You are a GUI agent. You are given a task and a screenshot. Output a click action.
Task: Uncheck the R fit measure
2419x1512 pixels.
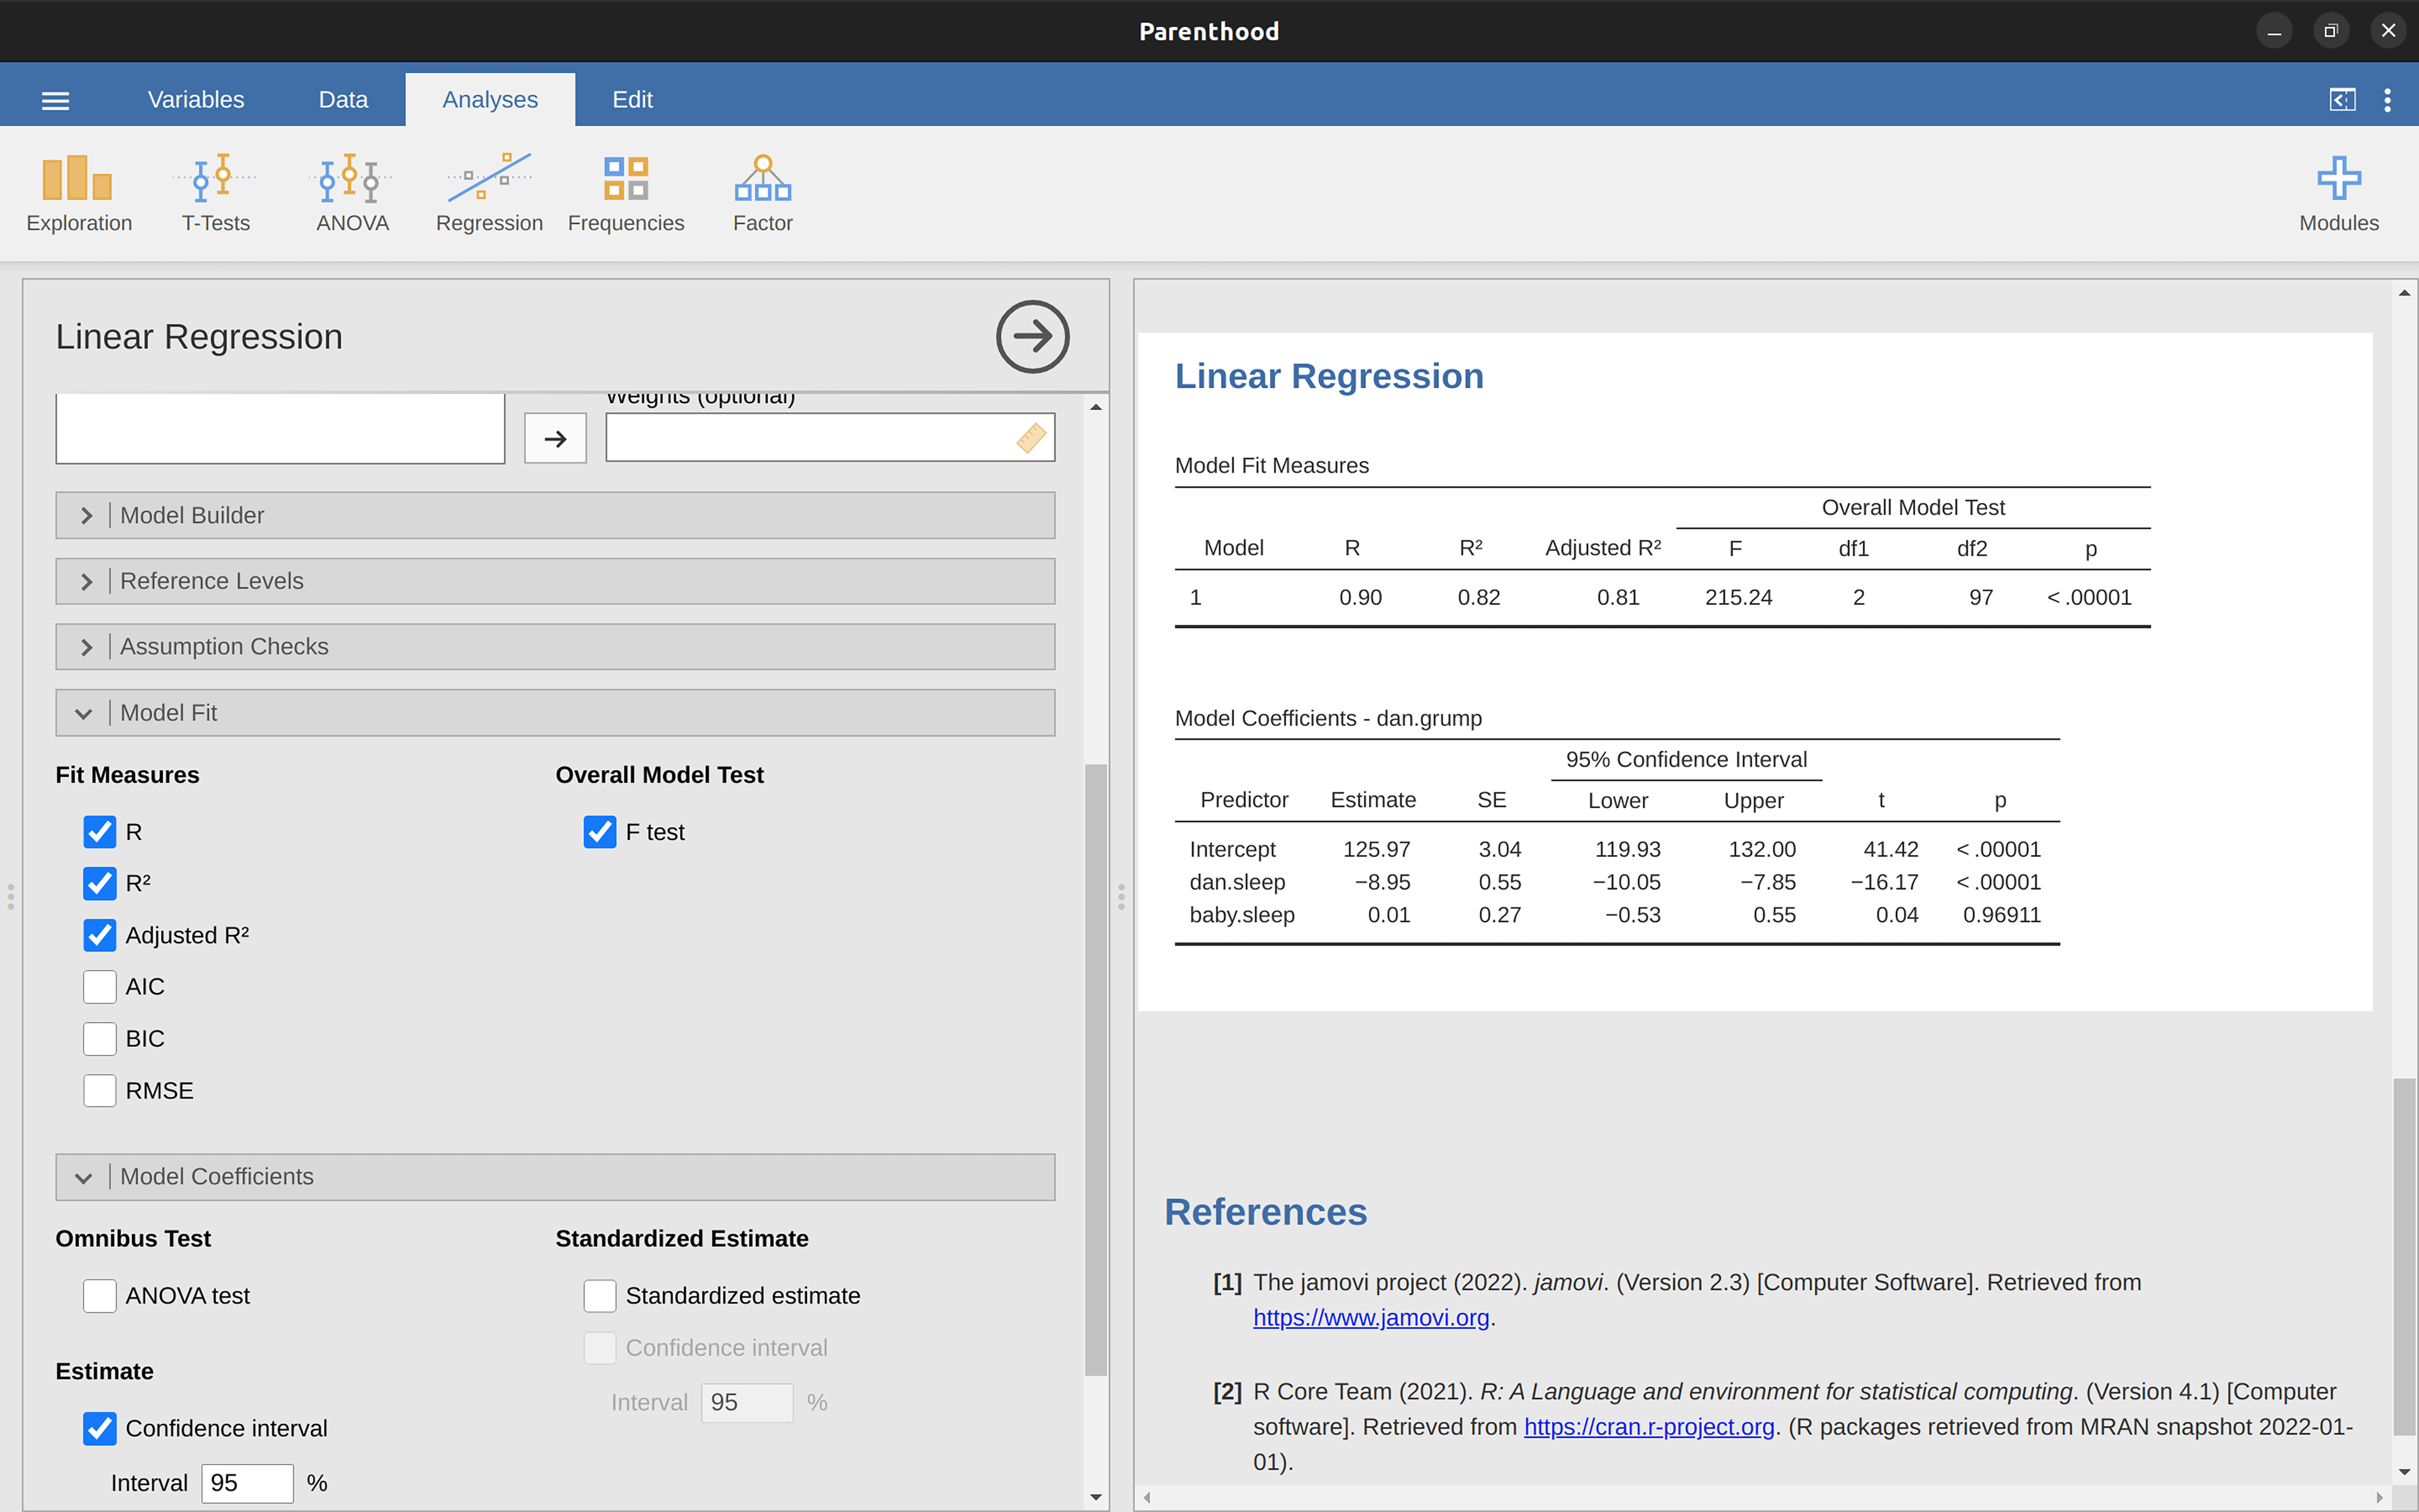100,832
